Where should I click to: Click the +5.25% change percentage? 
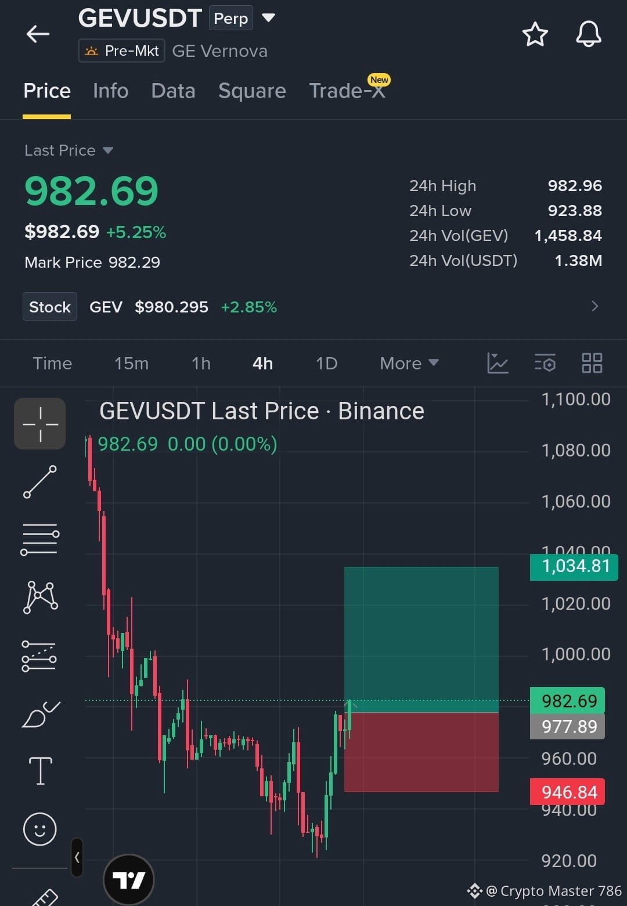(x=136, y=232)
